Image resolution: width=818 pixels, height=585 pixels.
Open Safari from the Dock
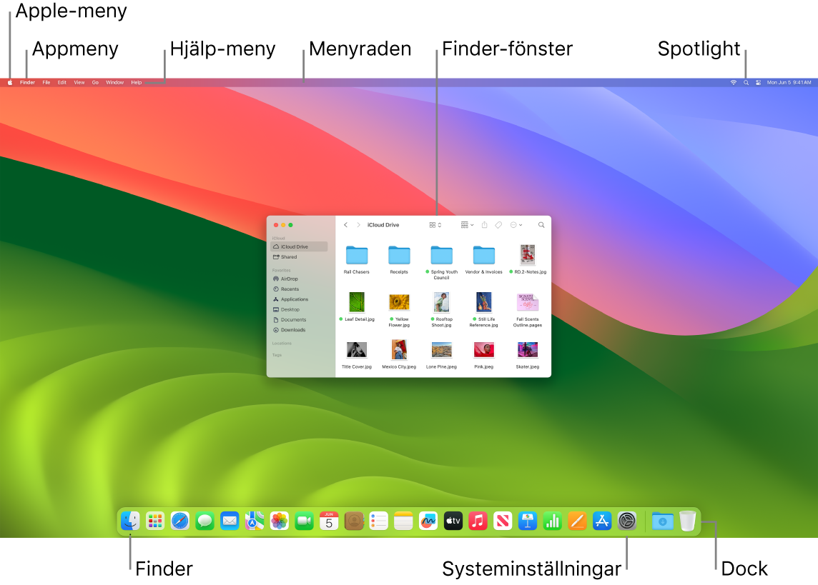(x=180, y=521)
